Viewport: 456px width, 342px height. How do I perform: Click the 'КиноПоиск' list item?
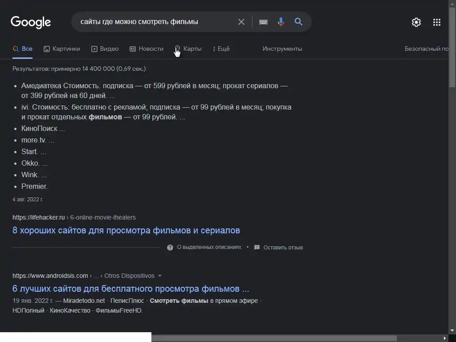pyautogui.click(x=43, y=129)
